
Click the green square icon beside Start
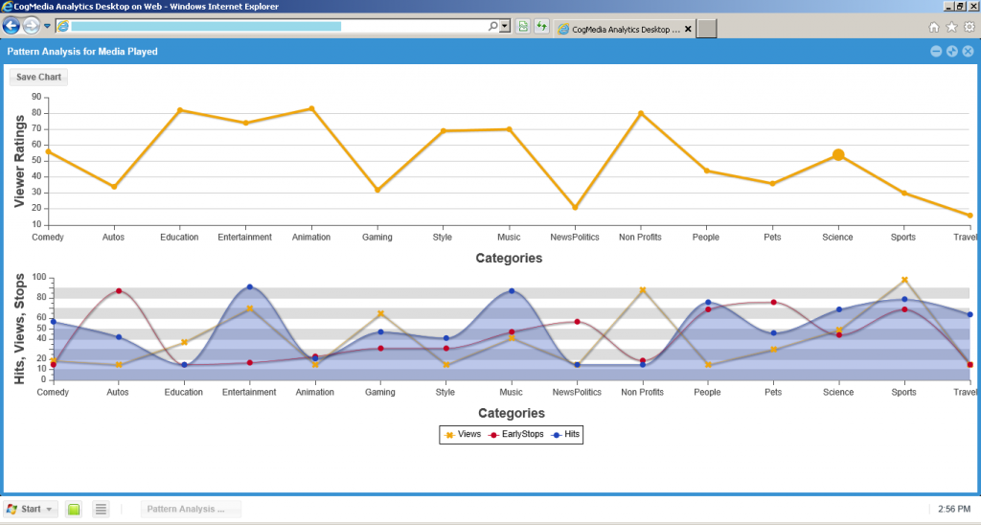coord(74,509)
